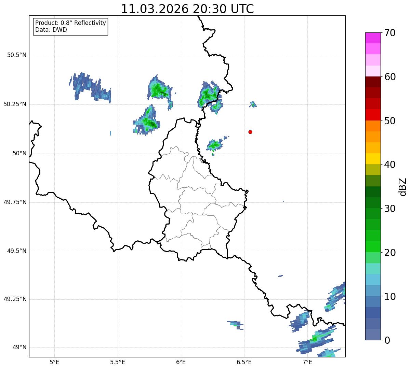Pick the olive colorbar segment just below 40
The image size is (411, 369).
[x=373, y=170]
